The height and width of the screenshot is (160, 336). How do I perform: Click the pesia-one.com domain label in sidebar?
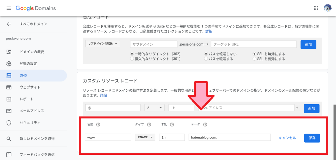pos(18,39)
